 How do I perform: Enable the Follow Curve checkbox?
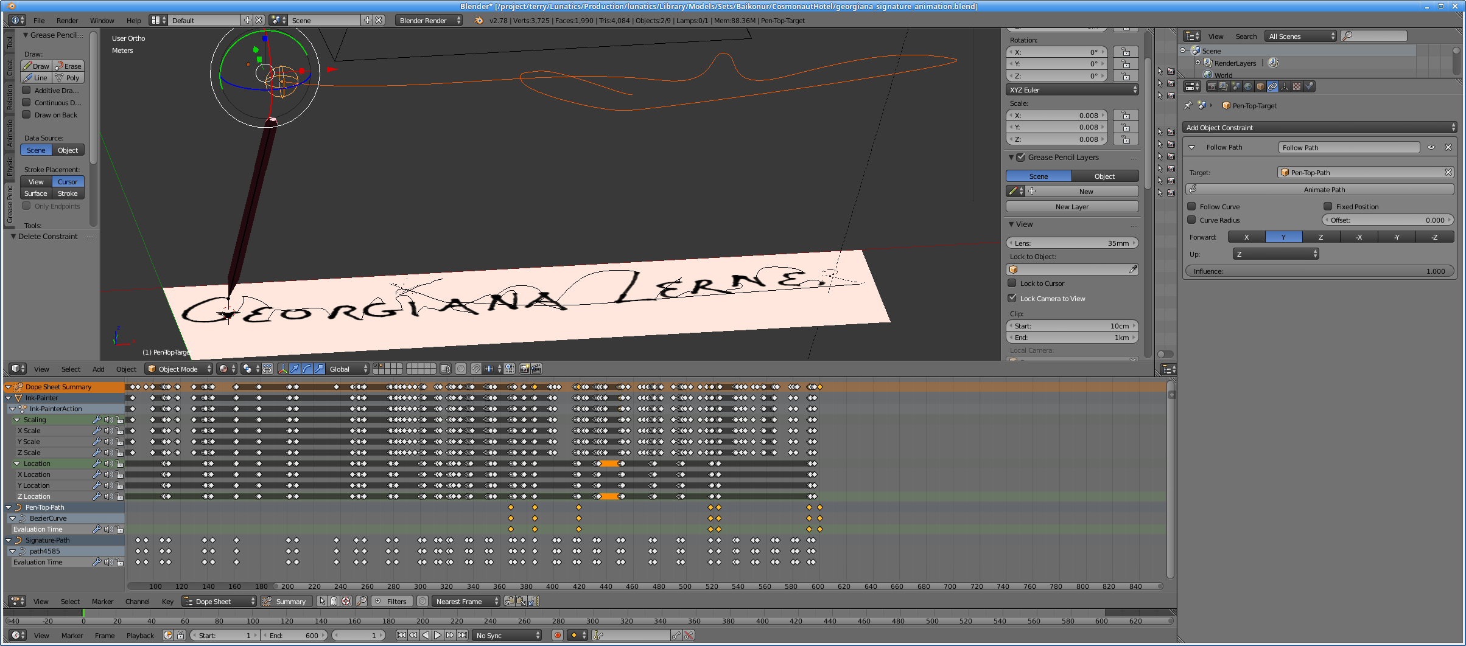[1192, 207]
